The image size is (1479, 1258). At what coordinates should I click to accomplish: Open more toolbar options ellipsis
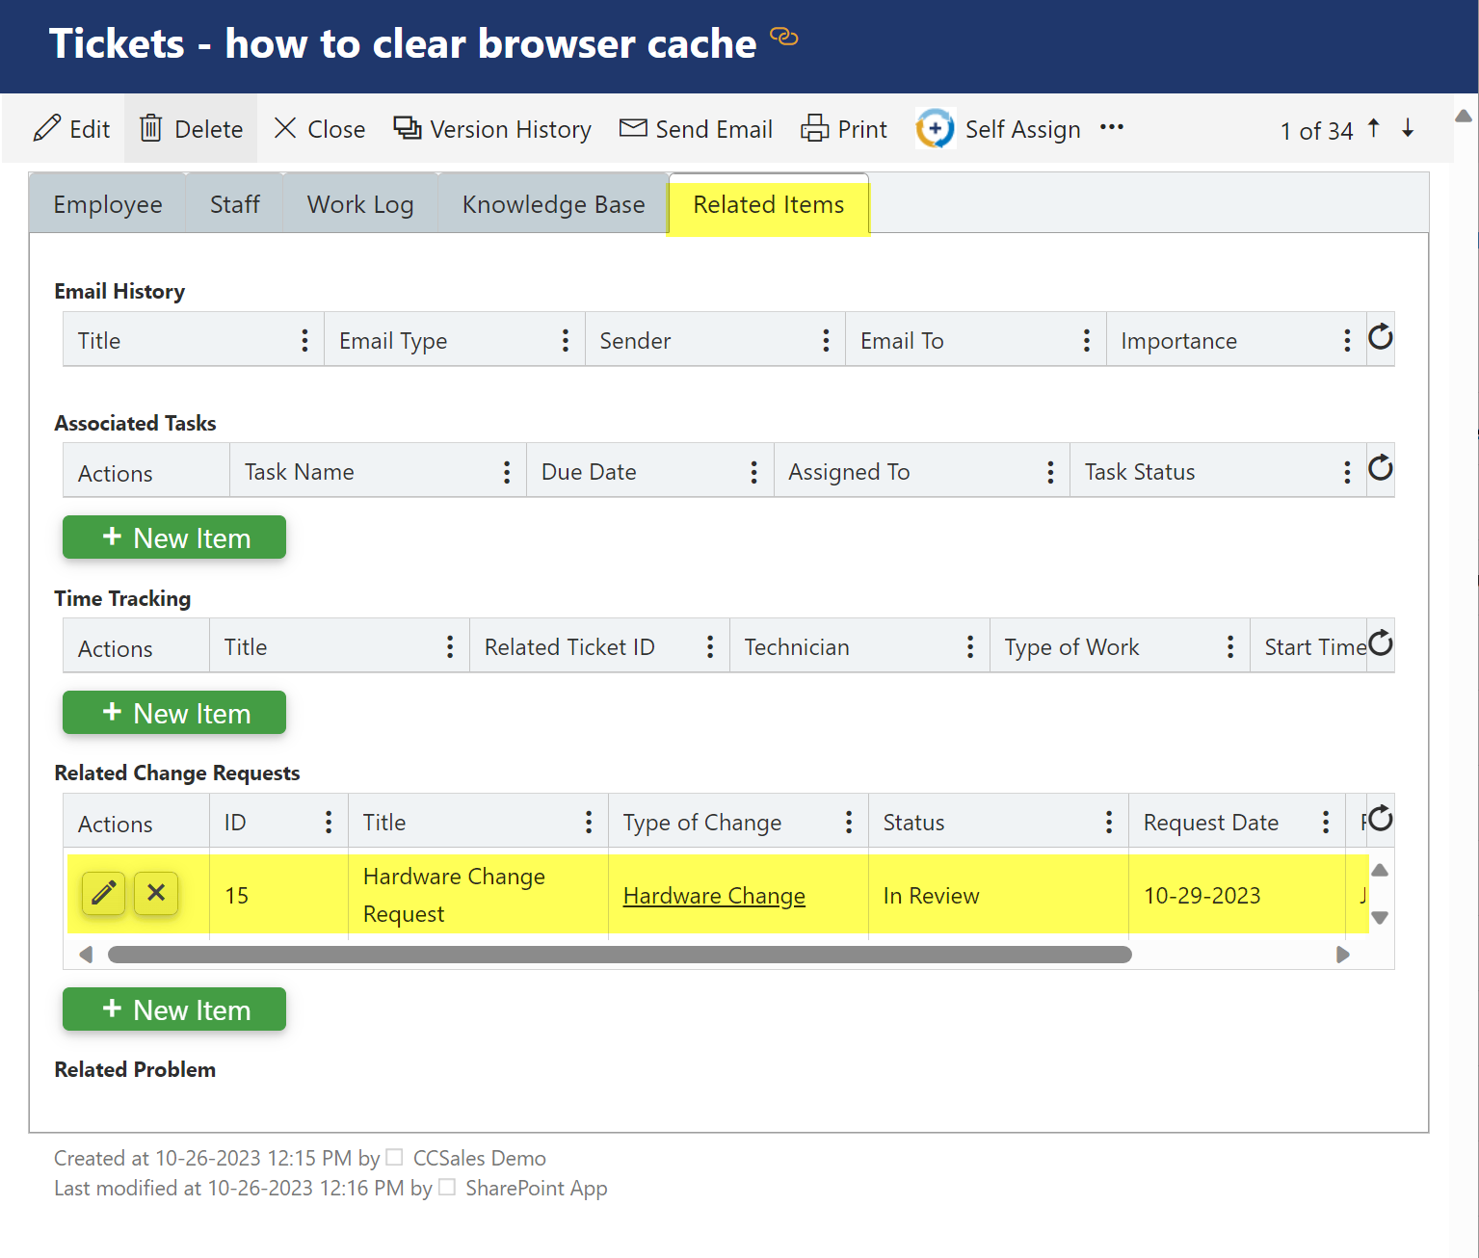tap(1112, 127)
